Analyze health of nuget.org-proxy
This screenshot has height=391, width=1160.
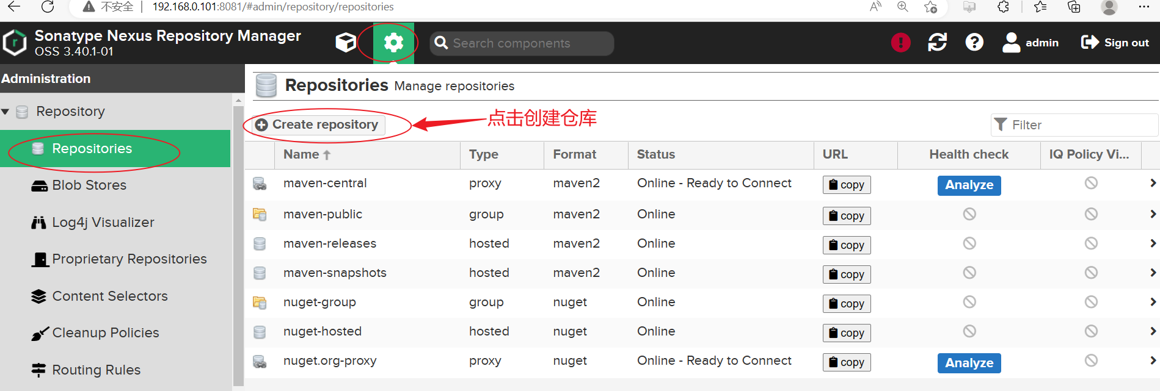click(969, 364)
